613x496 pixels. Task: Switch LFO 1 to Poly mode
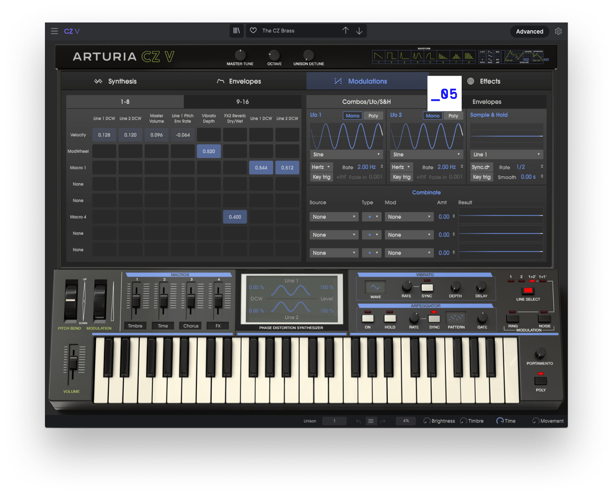click(373, 115)
